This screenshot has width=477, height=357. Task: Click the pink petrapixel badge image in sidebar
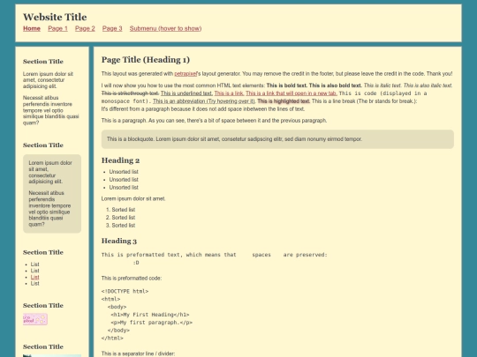click(x=35, y=319)
